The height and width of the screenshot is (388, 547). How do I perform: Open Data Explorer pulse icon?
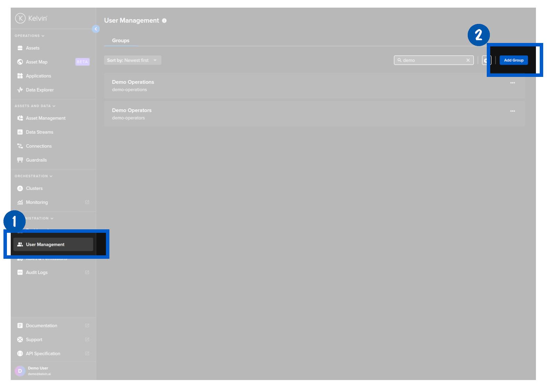click(x=20, y=90)
